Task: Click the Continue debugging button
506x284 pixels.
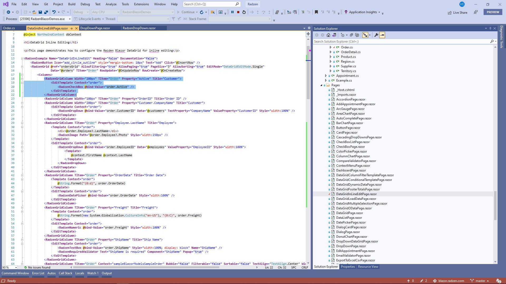Action: coord(186,12)
